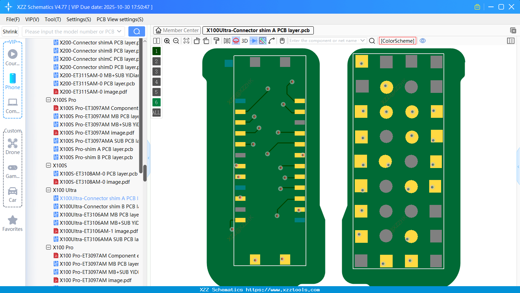The height and width of the screenshot is (293, 520).
Task: Toggle PCB layer 2 visibility
Action: [x=156, y=61]
